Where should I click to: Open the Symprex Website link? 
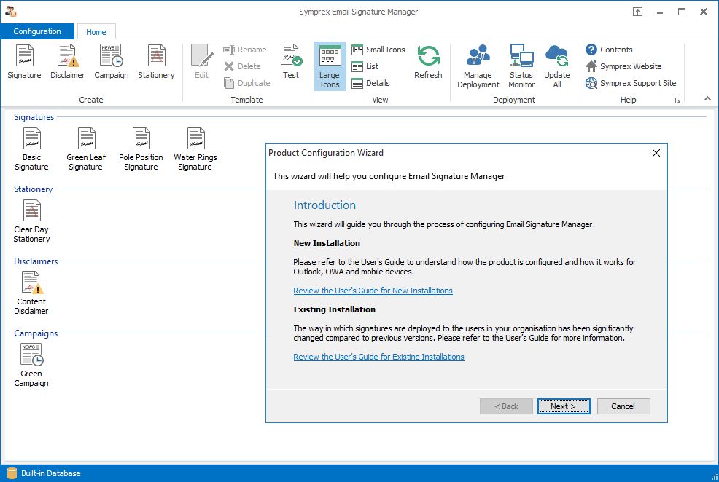[x=623, y=66]
